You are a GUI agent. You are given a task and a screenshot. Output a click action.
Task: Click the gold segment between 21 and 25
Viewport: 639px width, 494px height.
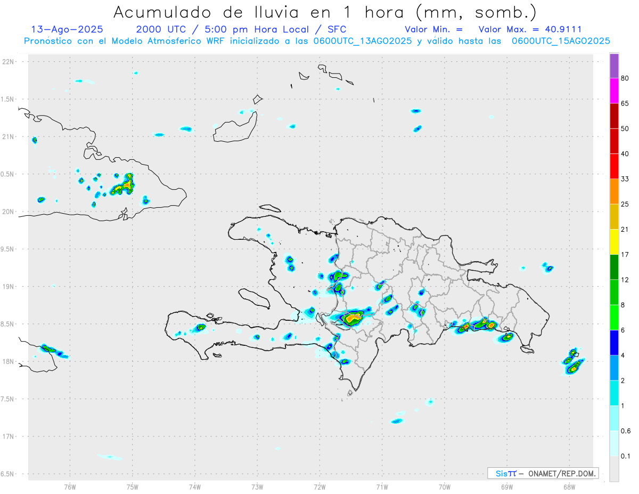pos(614,217)
